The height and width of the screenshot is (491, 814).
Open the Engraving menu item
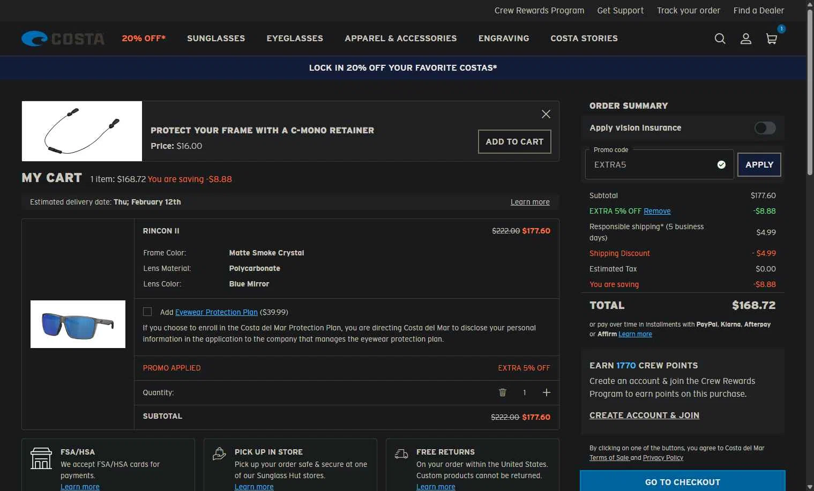click(504, 39)
